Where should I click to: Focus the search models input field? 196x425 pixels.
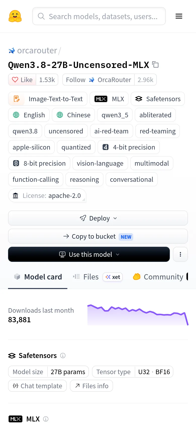pyautogui.click(x=99, y=16)
